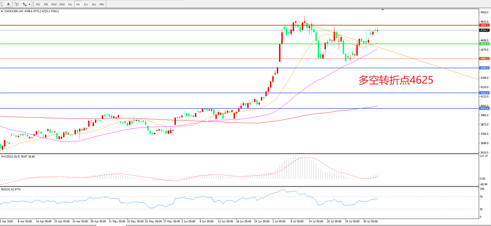The height and width of the screenshot is (226, 491).
Task: Click the green 4625.0 price level tag
Action: pos(484,44)
